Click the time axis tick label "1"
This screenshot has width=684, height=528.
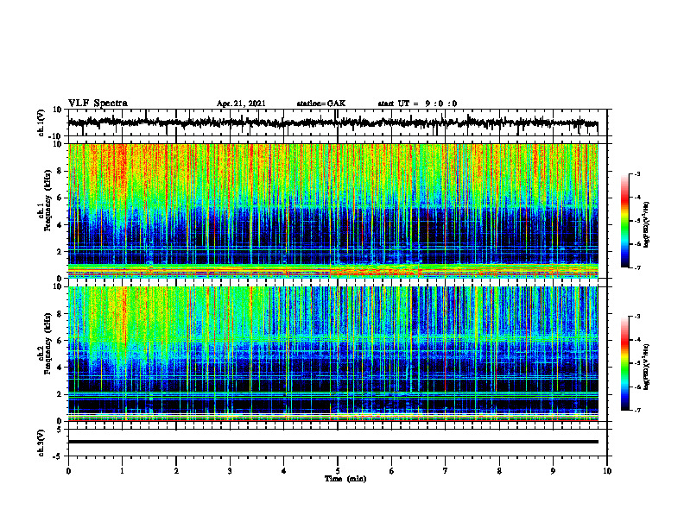point(122,471)
